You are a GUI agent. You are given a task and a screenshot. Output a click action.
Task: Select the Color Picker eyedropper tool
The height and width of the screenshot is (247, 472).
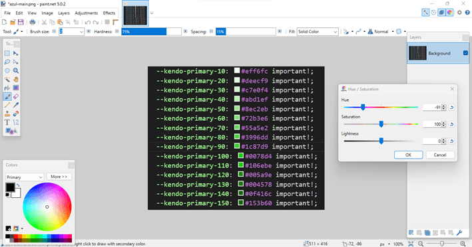point(16,105)
